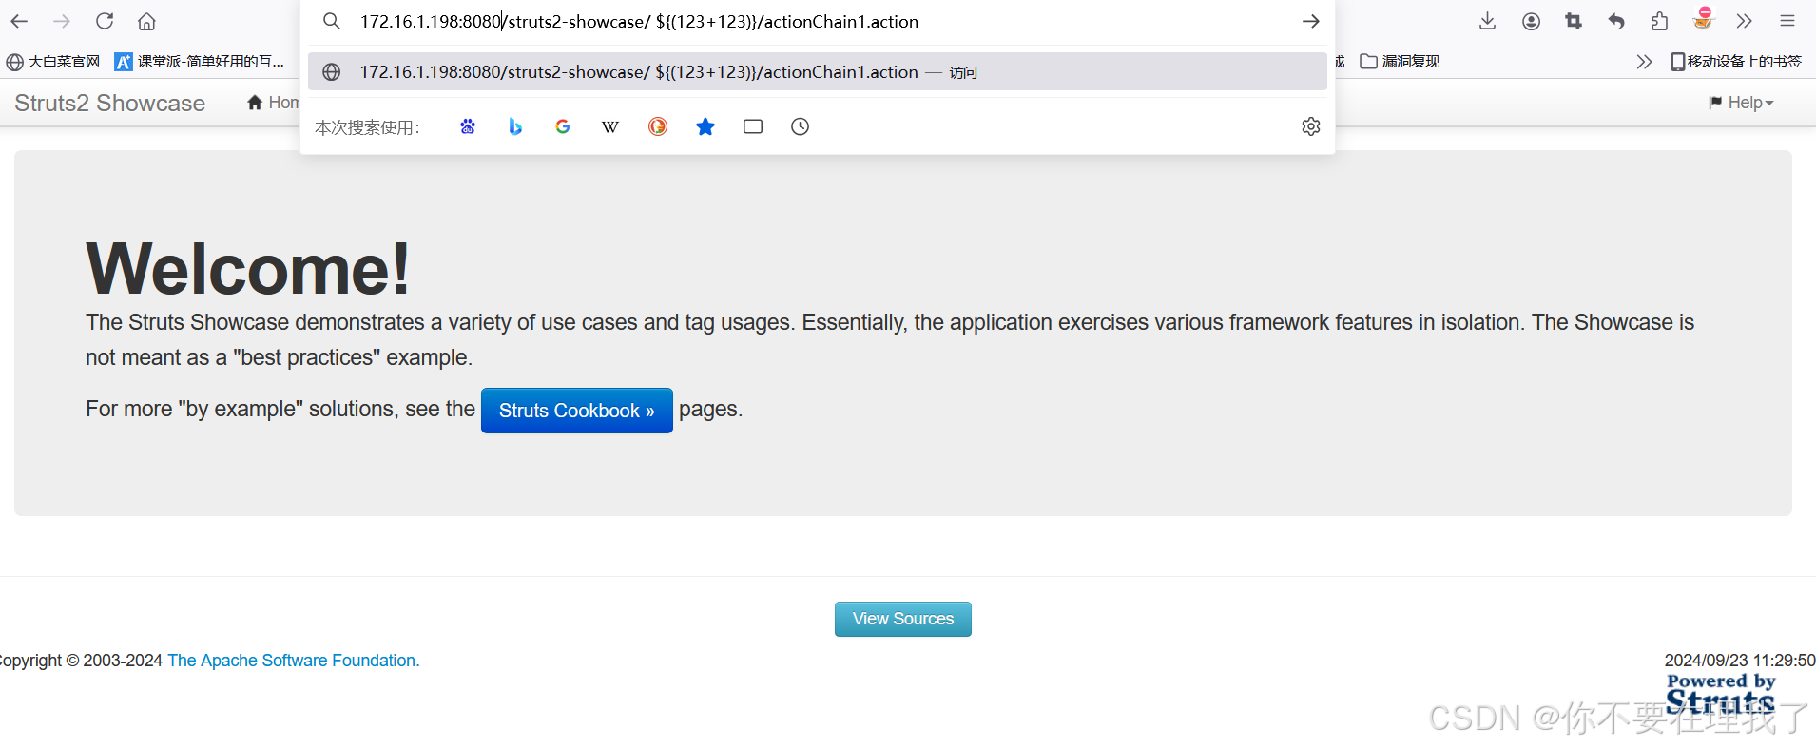Open 大白菜官网 bookmark
This screenshot has height=748, width=1816.
[52, 62]
